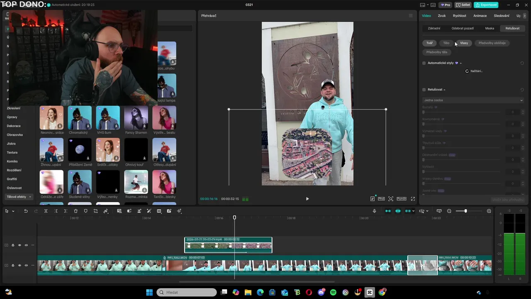Open Discord from the taskbar
Screen dimensions: 531x299
tap(321, 292)
